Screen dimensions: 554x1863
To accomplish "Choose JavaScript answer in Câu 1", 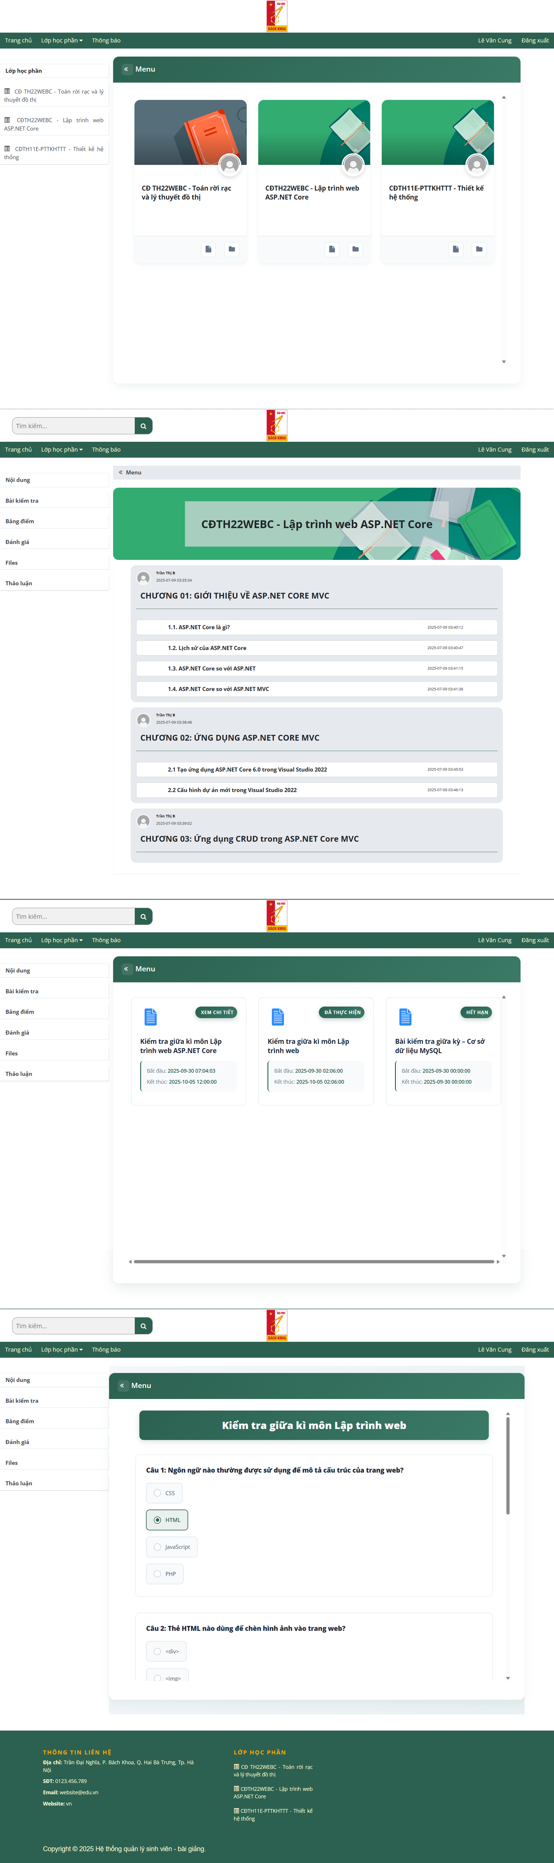I will [x=158, y=1546].
